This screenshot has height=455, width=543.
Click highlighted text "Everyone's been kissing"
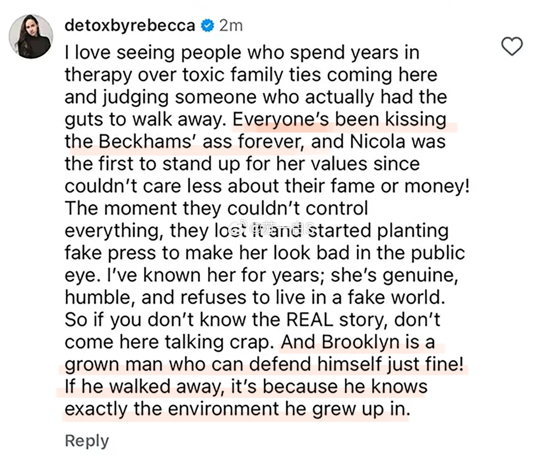[339, 120]
